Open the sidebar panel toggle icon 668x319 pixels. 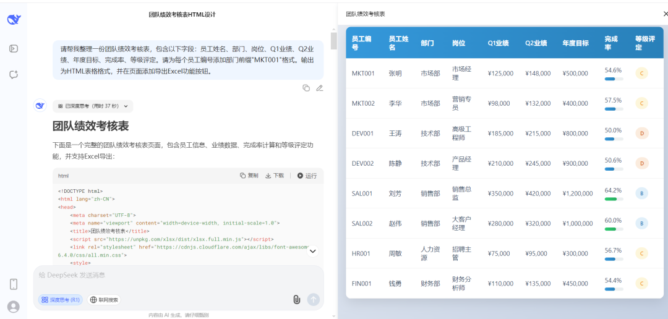click(x=14, y=49)
